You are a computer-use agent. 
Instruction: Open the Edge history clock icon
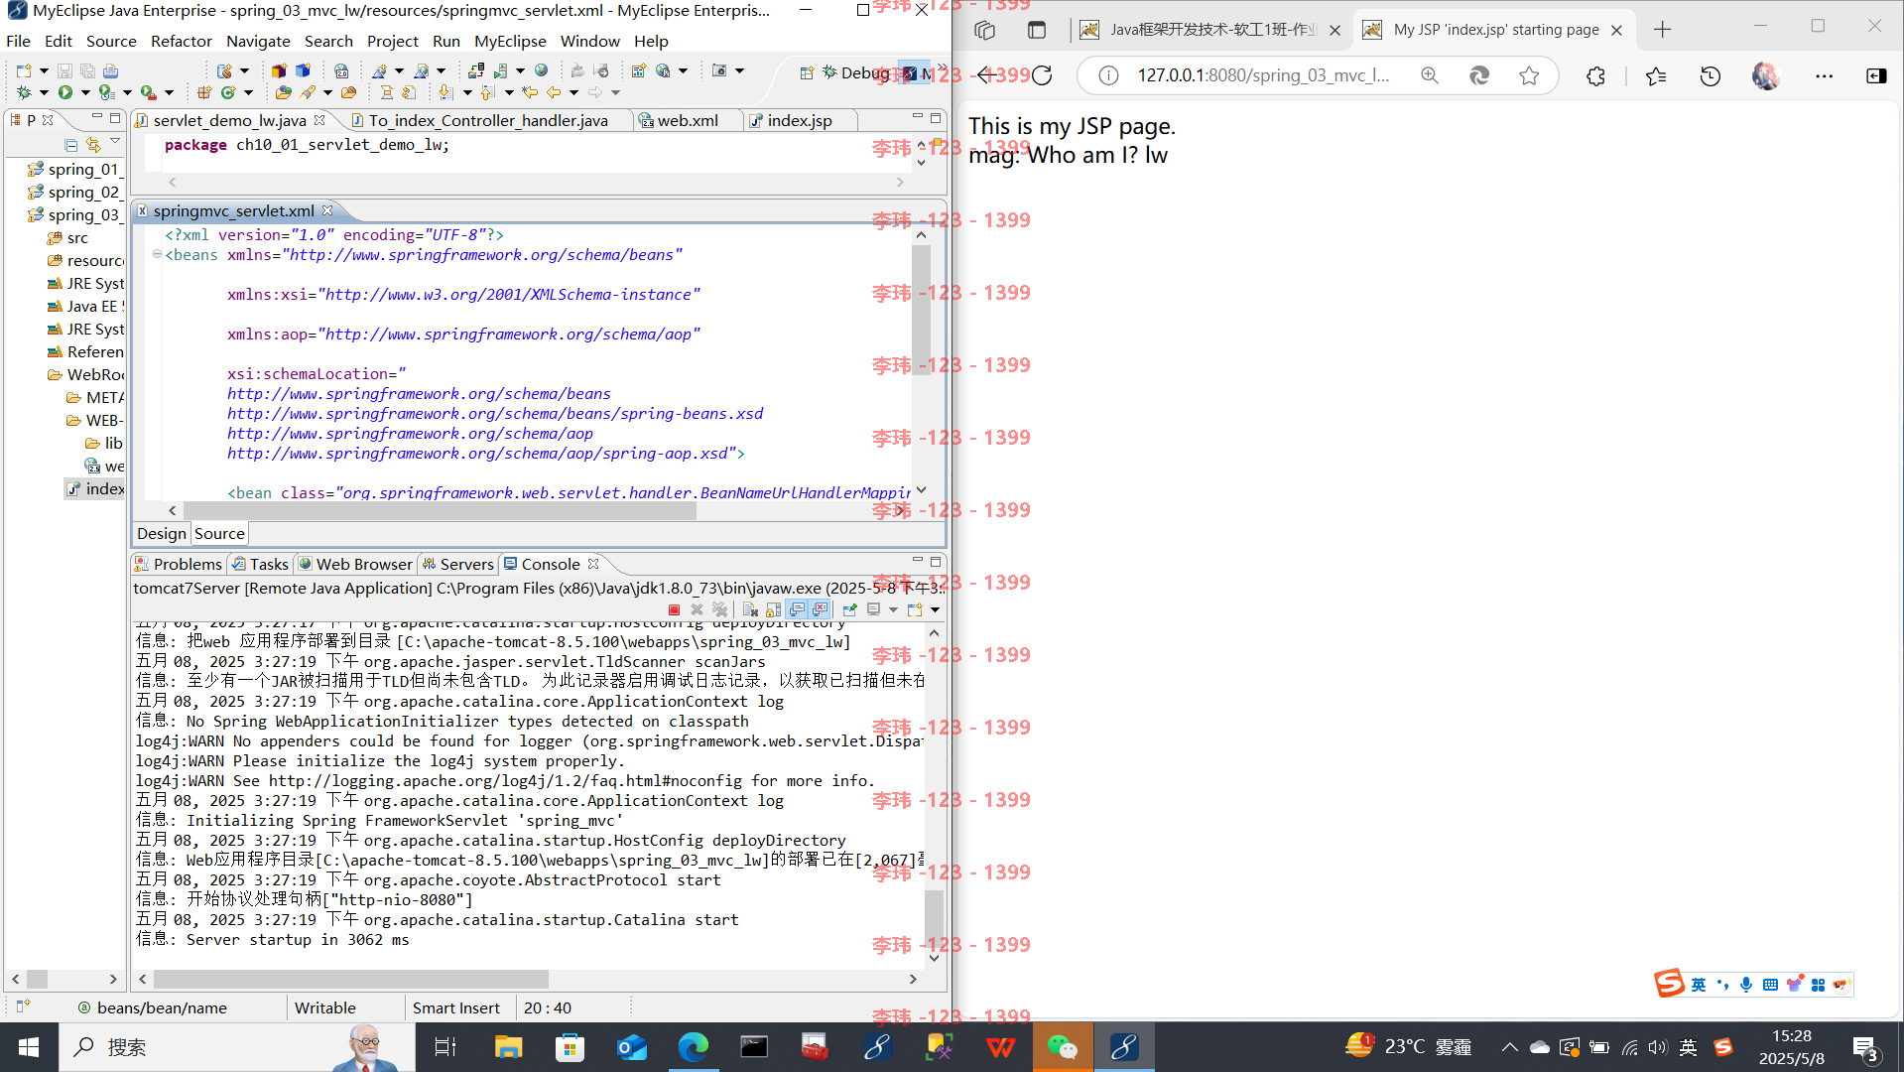pos(1711,75)
